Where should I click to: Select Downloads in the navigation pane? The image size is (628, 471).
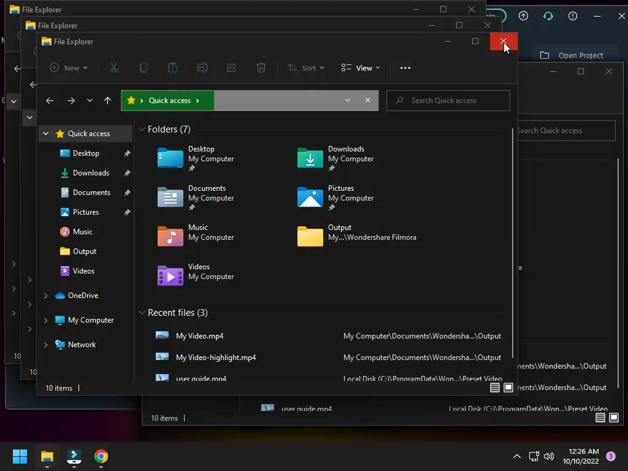(91, 172)
